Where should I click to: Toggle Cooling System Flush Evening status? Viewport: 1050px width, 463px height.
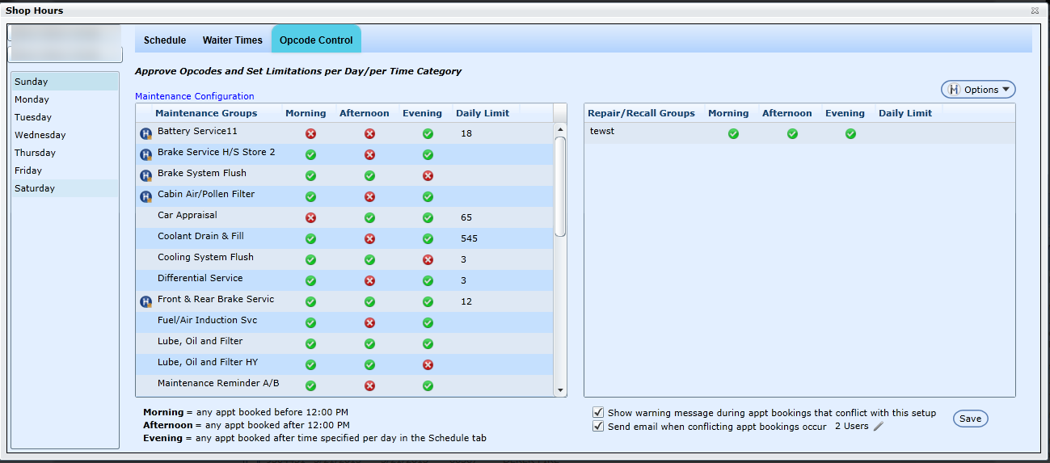pos(428,260)
